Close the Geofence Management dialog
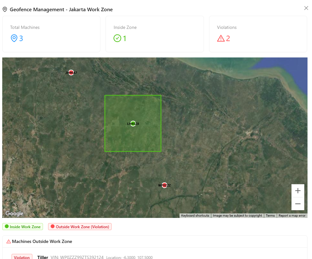Viewport: 312px width, 259px height. pyautogui.click(x=306, y=8)
